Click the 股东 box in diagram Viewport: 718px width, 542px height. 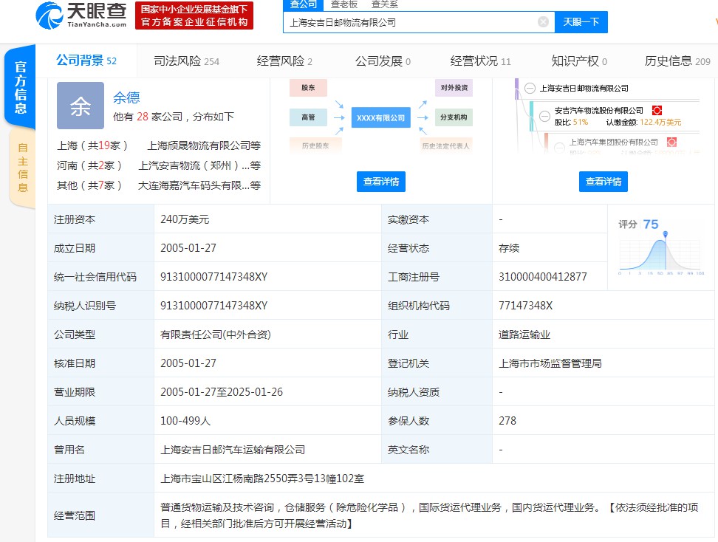(x=308, y=87)
